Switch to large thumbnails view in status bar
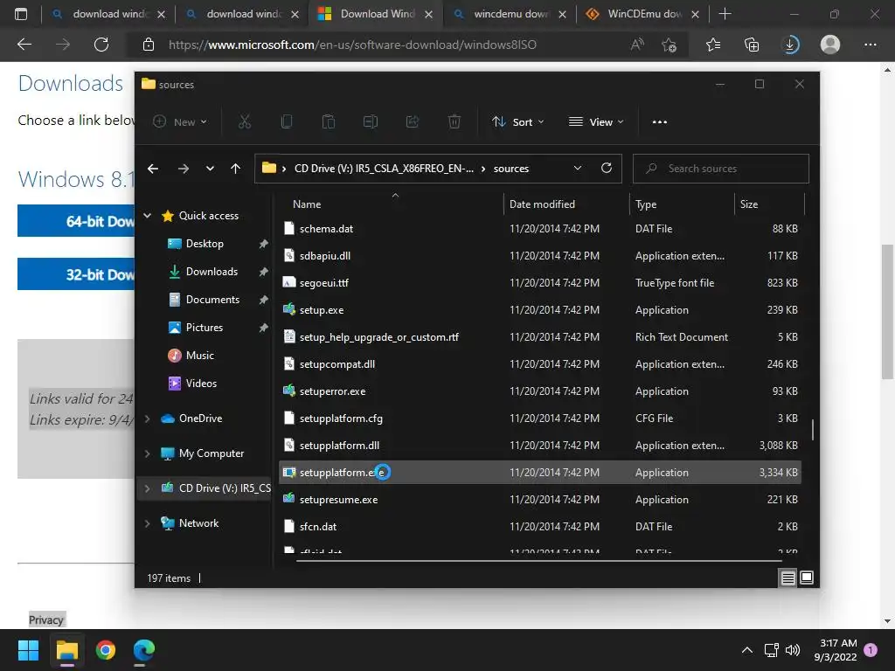The width and height of the screenshot is (895, 671). click(x=807, y=578)
